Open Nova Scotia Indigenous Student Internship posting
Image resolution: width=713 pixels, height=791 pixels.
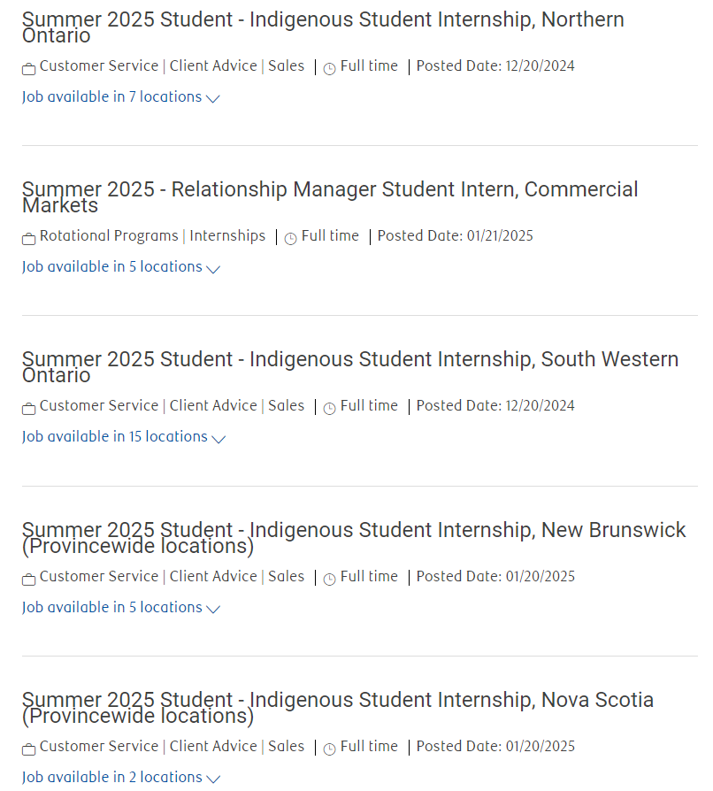338,708
